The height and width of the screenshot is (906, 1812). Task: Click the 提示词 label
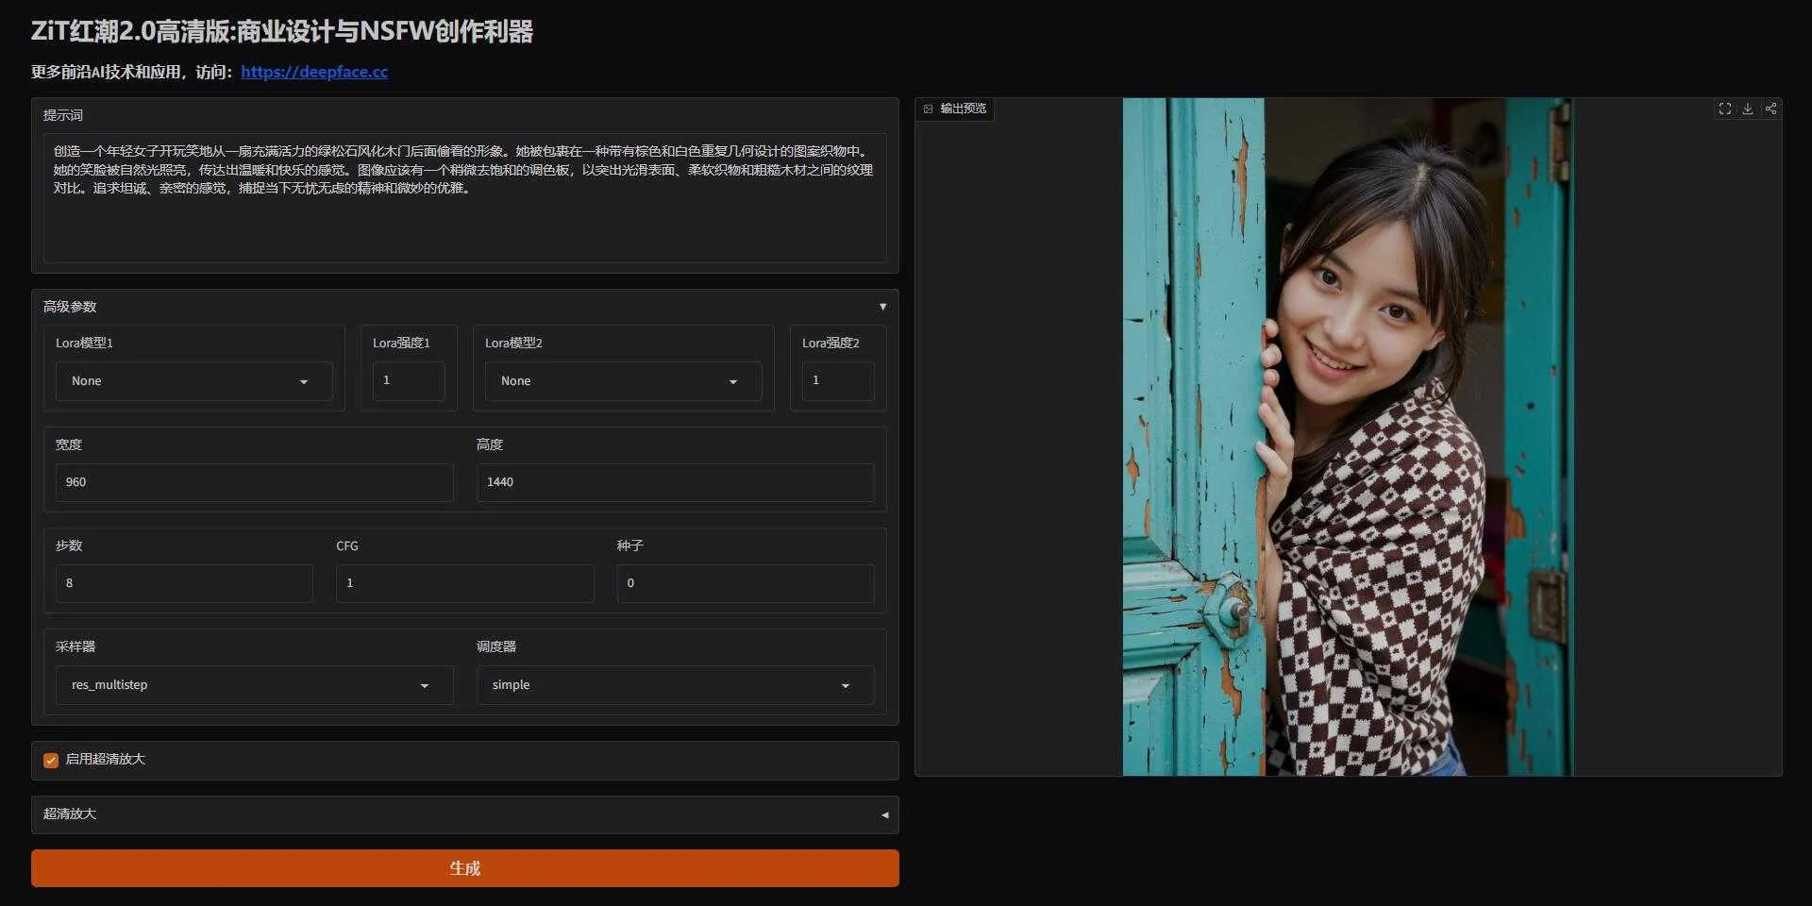click(x=63, y=115)
